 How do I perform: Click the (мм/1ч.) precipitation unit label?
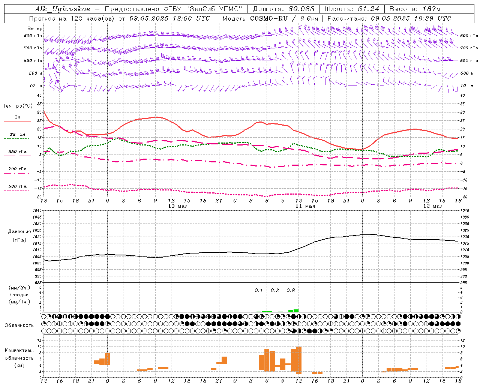(19, 302)
